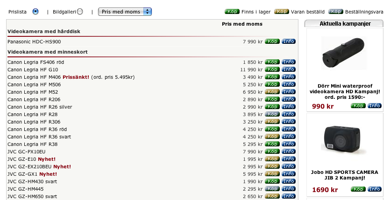Click the Jobo HD SPORTS CAMERA title
The width and height of the screenshot is (390, 200).
(x=345, y=175)
